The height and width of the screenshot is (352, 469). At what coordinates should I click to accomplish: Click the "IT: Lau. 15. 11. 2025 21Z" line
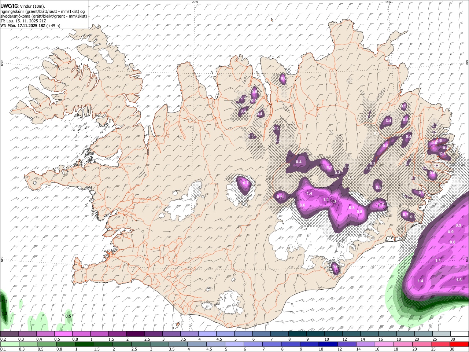coord(23,21)
